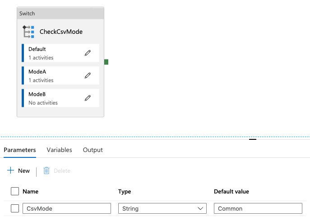The width and height of the screenshot is (310, 221).
Task: Click the green output connector square
Action: [x=106, y=62]
